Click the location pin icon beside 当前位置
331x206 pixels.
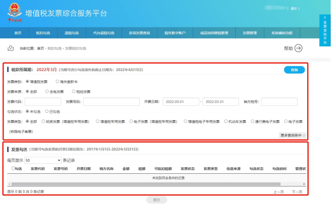(11, 48)
